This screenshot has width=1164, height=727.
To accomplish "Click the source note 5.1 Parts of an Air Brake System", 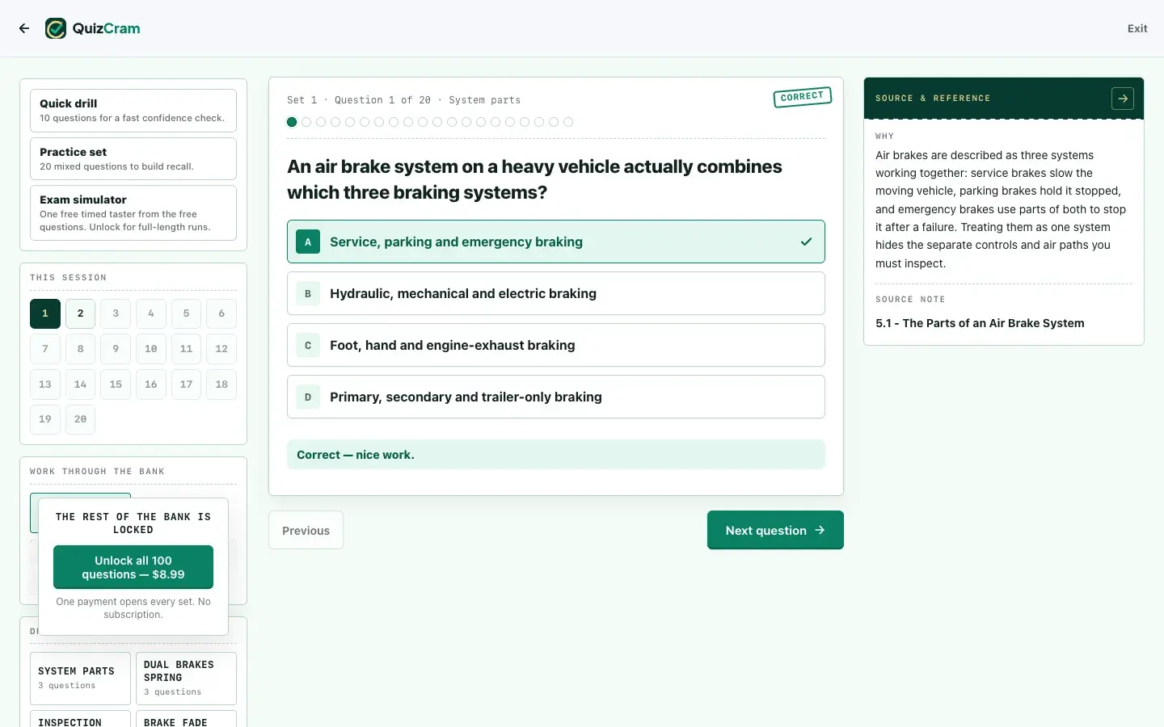I will [980, 323].
